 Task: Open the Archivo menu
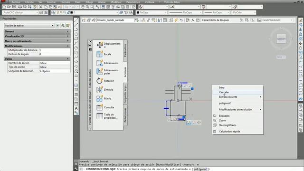tap(16, 2)
